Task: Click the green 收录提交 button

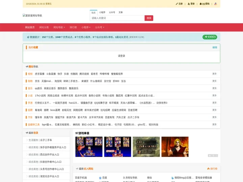Action: pyautogui.click(x=210, y=37)
